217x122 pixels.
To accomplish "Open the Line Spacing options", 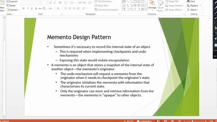I will (x=91, y=3).
